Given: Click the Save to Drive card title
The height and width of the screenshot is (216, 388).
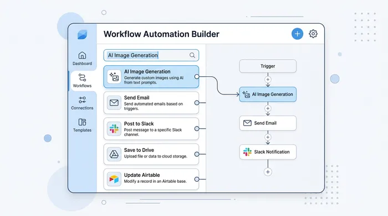Looking at the screenshot, I should 139,150.
